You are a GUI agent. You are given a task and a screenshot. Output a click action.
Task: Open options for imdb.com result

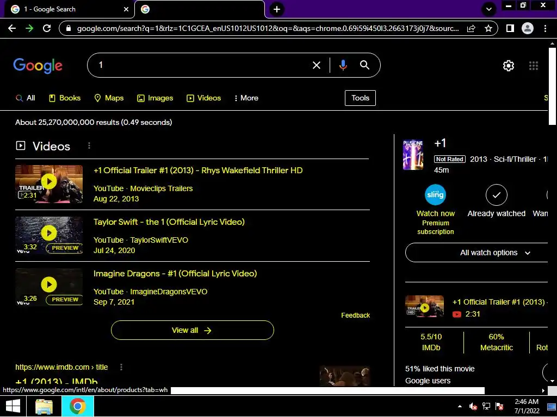coord(121,367)
